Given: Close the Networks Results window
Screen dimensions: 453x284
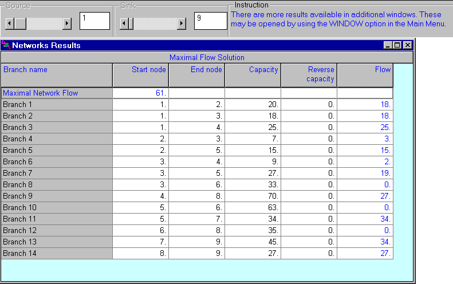Looking at the screenshot, I should (407, 45).
